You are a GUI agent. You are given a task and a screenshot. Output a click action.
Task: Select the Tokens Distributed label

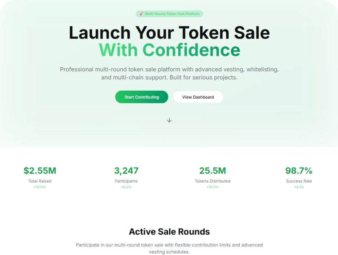[x=213, y=181]
